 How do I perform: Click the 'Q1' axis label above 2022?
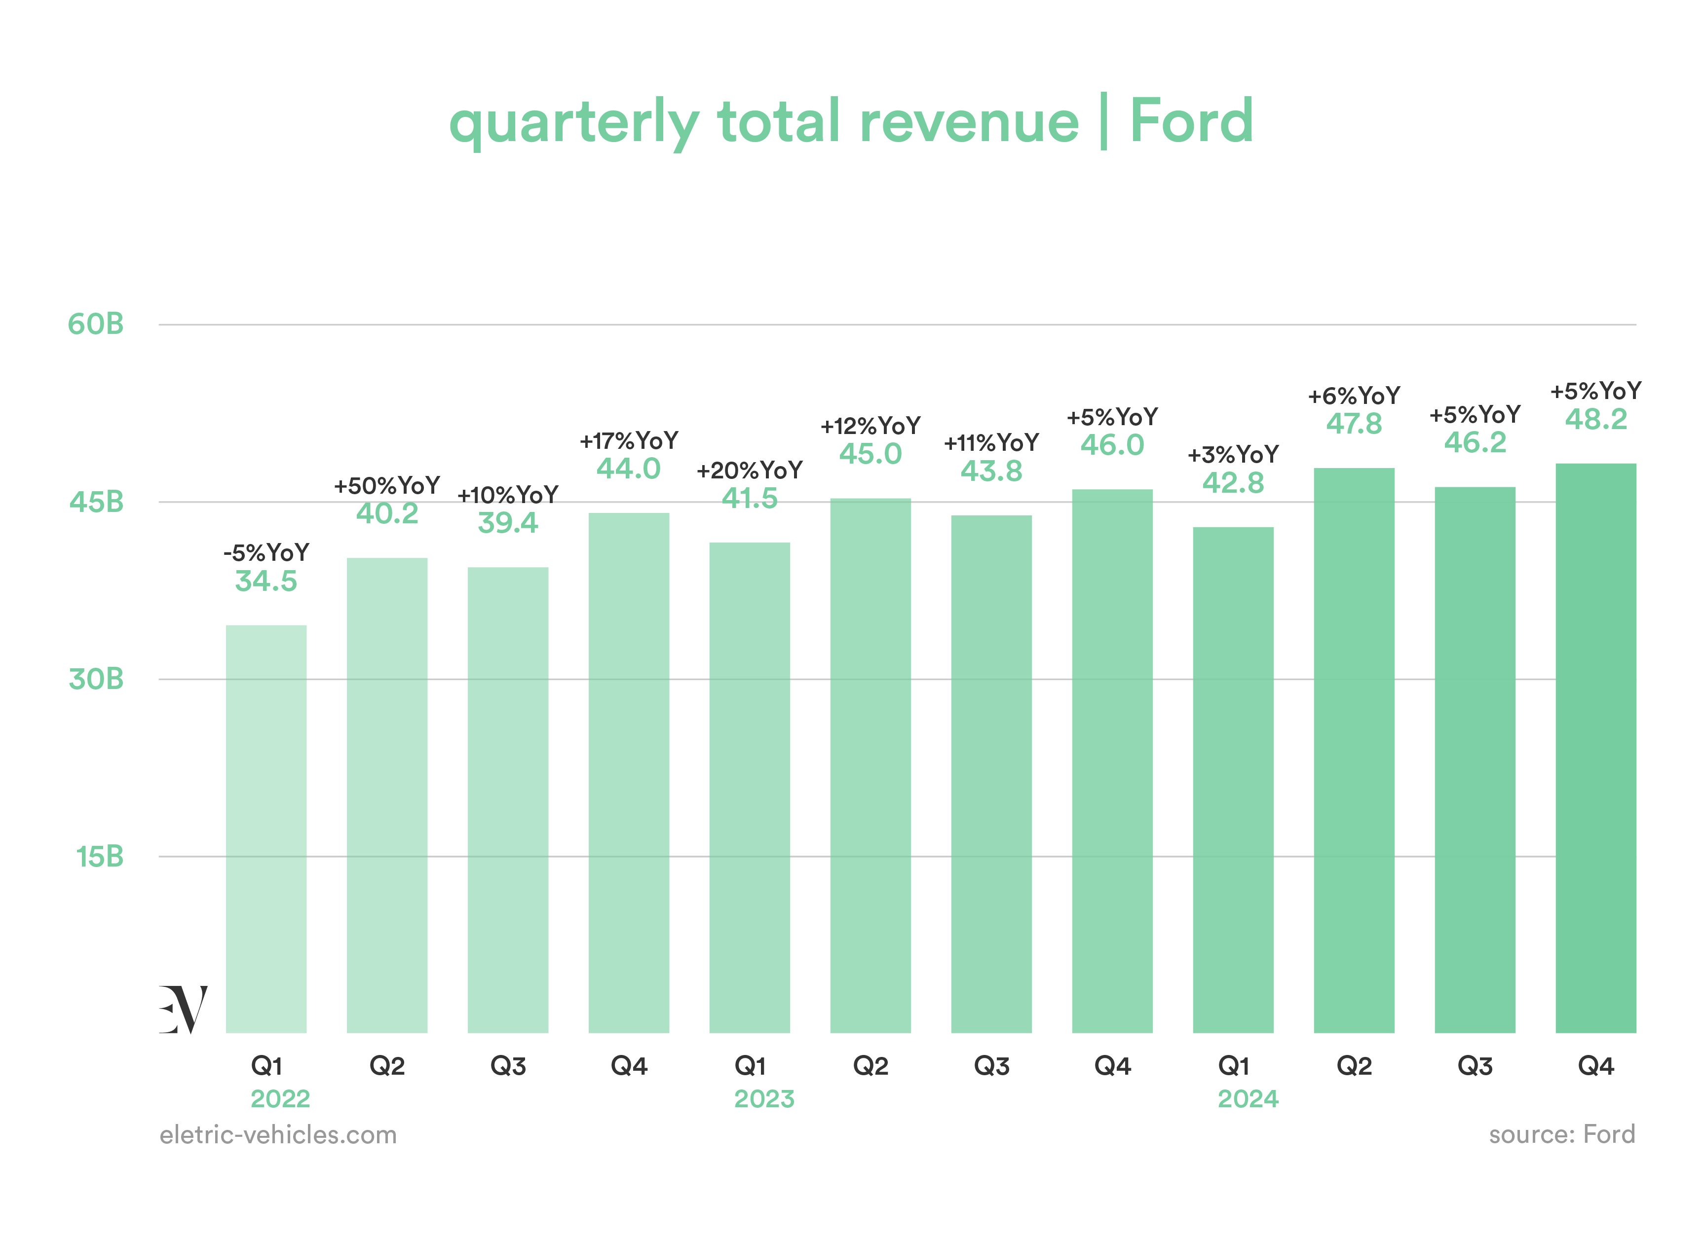(x=266, y=1066)
